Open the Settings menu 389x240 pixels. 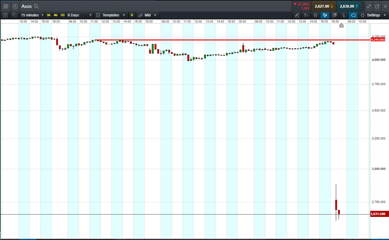[373, 15]
